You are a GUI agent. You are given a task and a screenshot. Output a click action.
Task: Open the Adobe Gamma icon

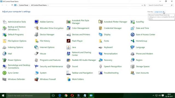tap(36, 22)
